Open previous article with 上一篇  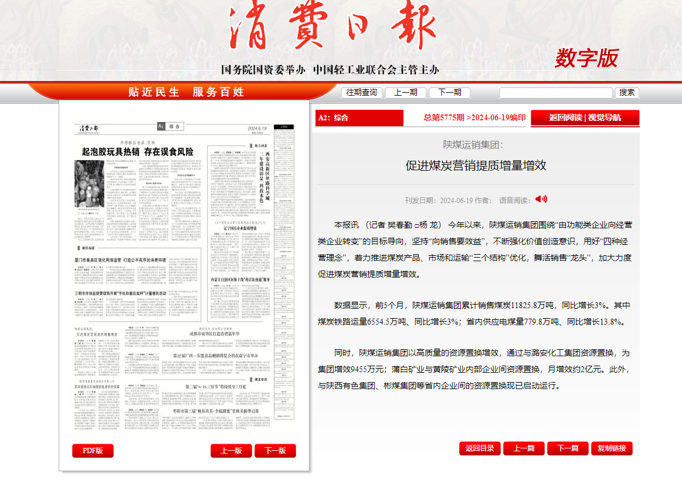(x=524, y=448)
